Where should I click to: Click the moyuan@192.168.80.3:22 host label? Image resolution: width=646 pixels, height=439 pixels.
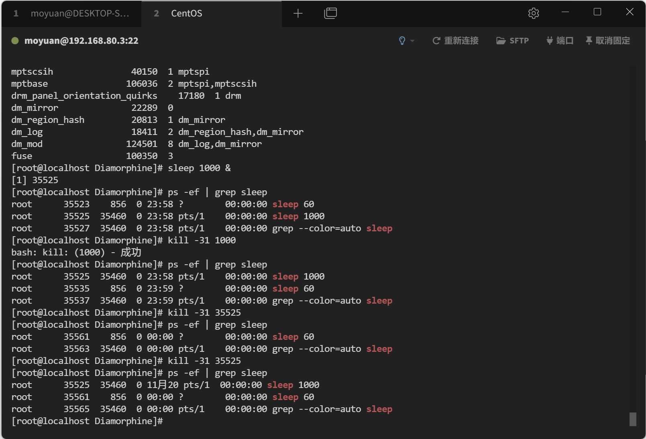tap(82, 41)
